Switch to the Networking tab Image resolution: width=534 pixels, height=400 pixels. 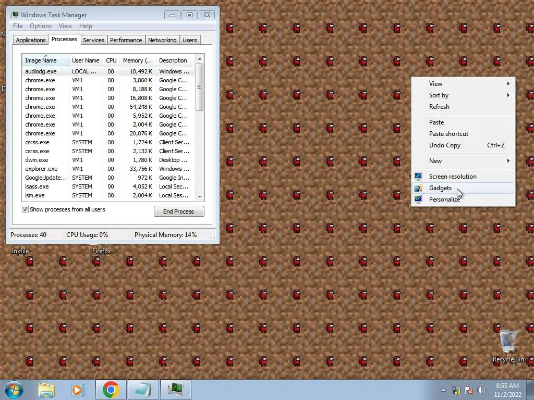(x=162, y=40)
